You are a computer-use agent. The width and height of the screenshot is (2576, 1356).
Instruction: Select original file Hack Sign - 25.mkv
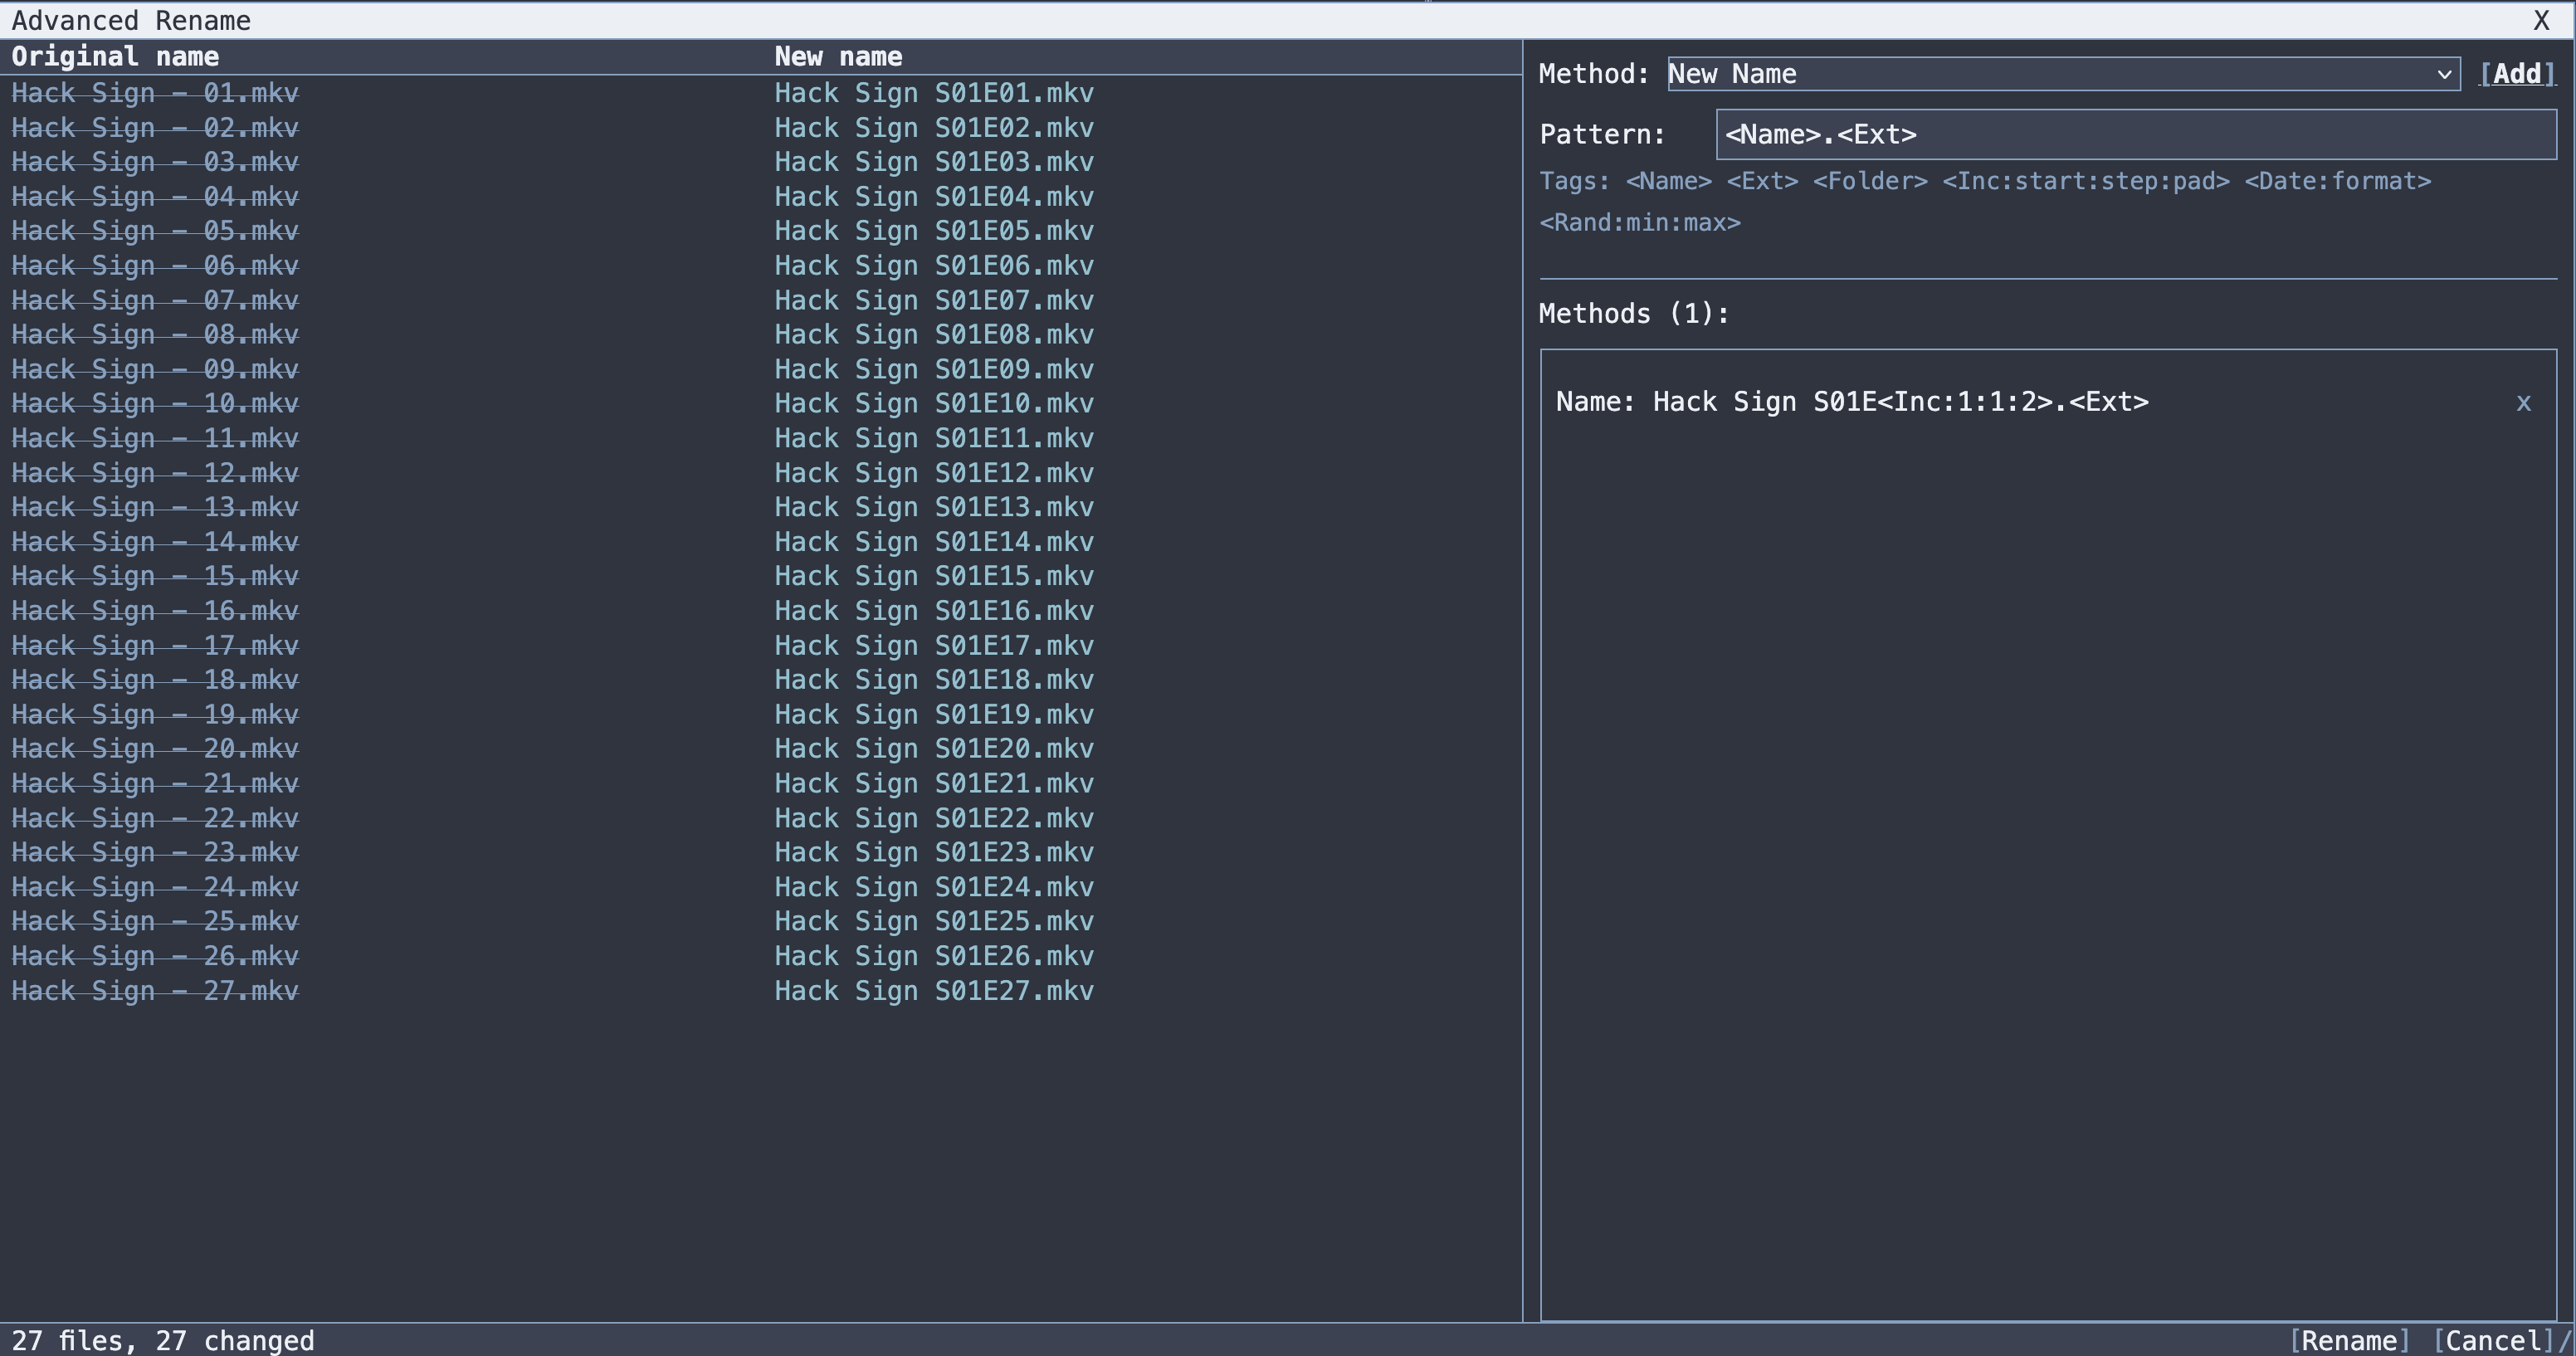point(155,921)
